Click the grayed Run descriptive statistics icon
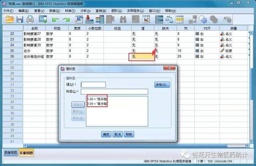The height and width of the screenshot is (166, 256). pyautogui.click(x=110, y=20)
